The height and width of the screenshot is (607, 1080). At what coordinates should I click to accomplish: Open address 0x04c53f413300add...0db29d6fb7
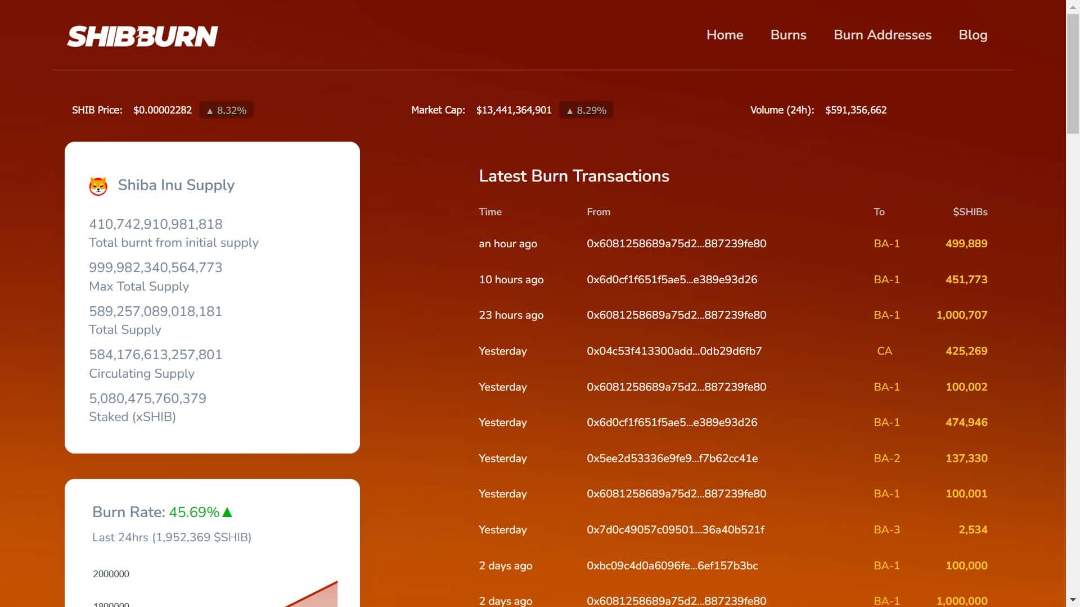(x=674, y=351)
